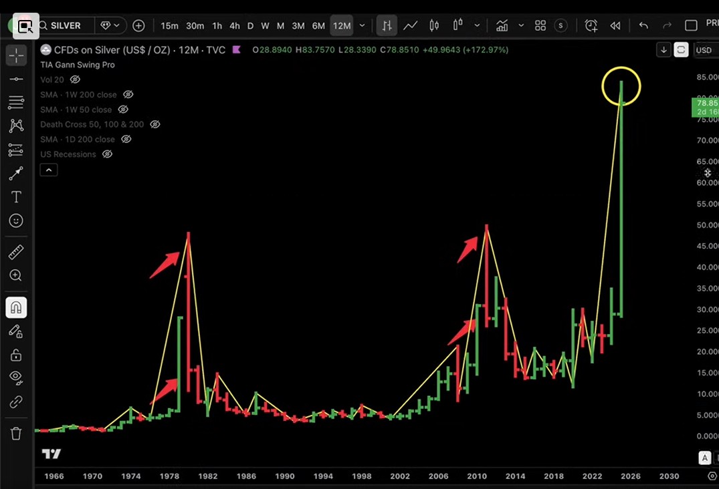The width and height of the screenshot is (719, 489).
Task: Select the 3M timeframe
Action: click(x=298, y=26)
